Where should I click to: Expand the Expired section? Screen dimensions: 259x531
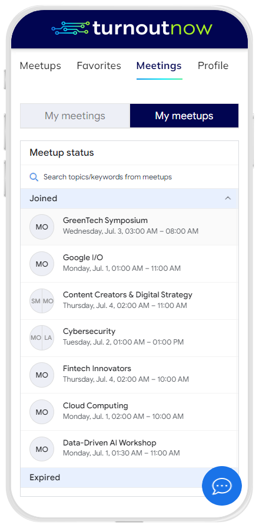(x=129, y=477)
